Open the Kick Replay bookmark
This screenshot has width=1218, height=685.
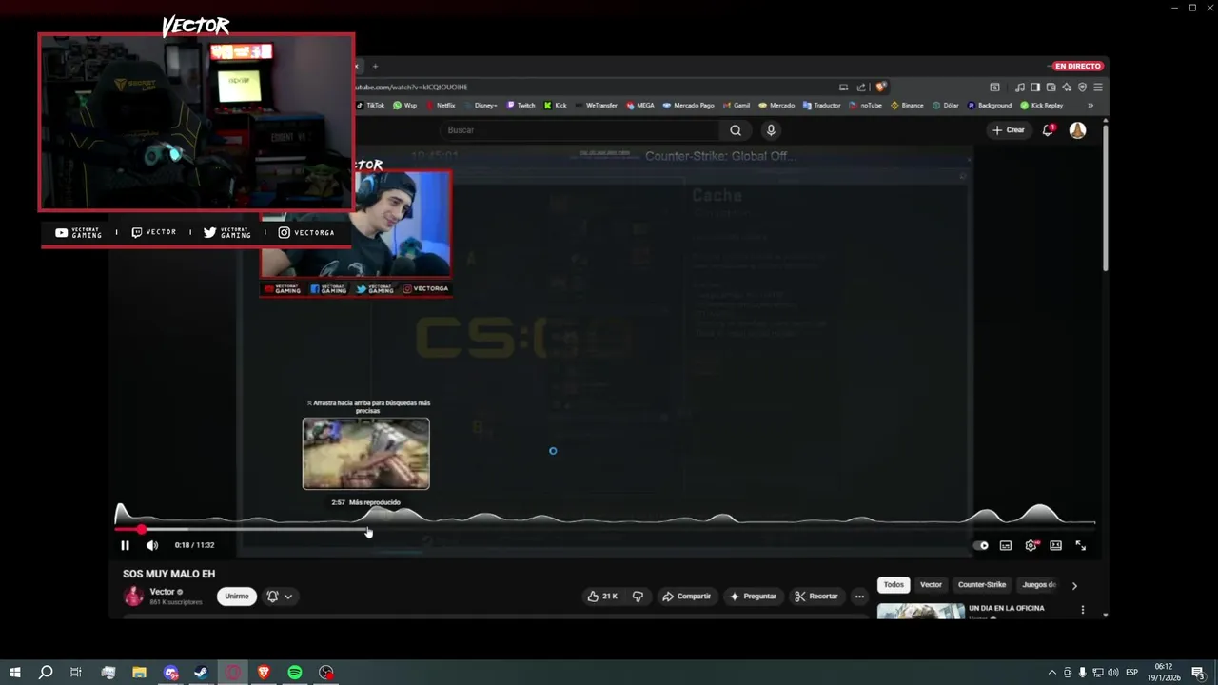coord(1041,106)
